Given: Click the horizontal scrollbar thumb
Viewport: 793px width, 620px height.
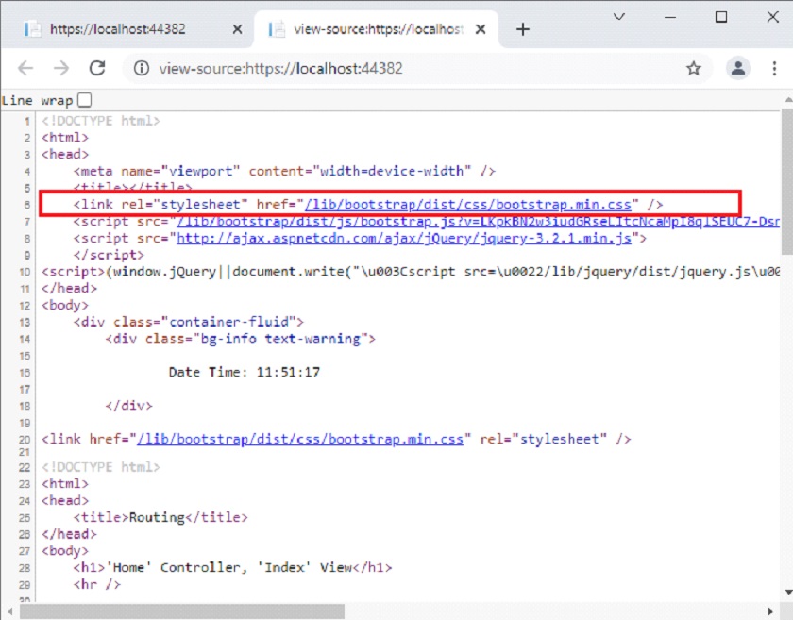Looking at the screenshot, I should 182,612.
